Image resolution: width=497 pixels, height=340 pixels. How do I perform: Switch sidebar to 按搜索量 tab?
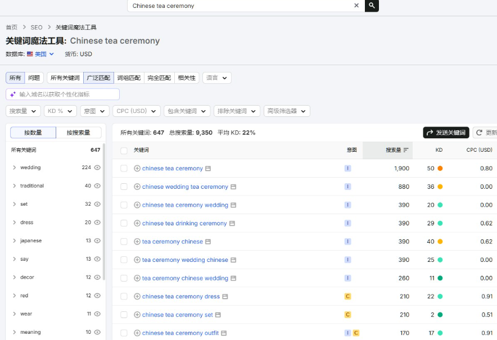tap(79, 133)
